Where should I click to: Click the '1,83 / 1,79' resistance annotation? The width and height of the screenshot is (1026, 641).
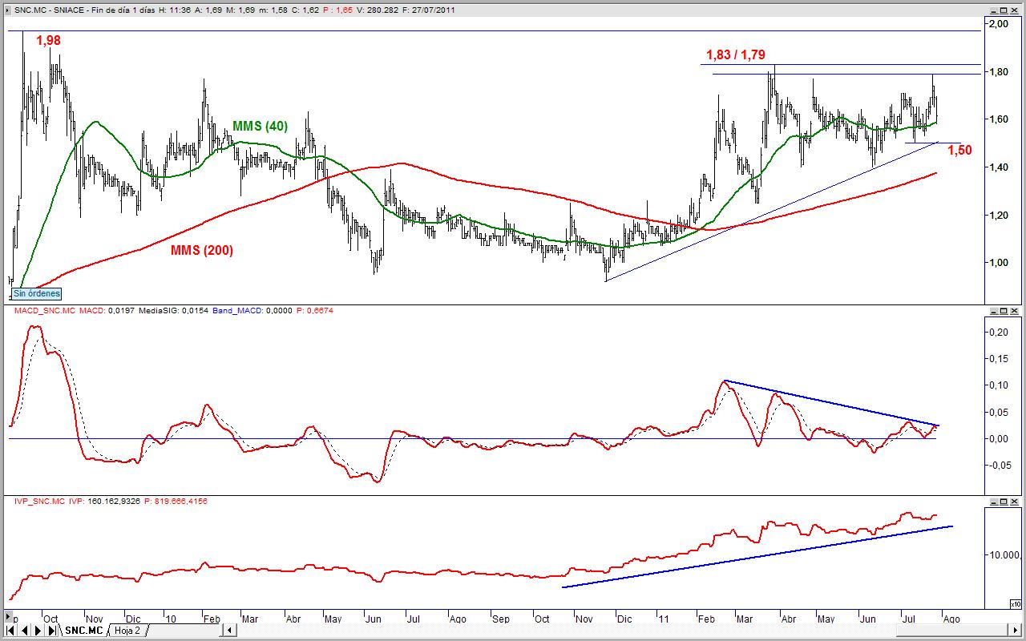tap(735, 55)
